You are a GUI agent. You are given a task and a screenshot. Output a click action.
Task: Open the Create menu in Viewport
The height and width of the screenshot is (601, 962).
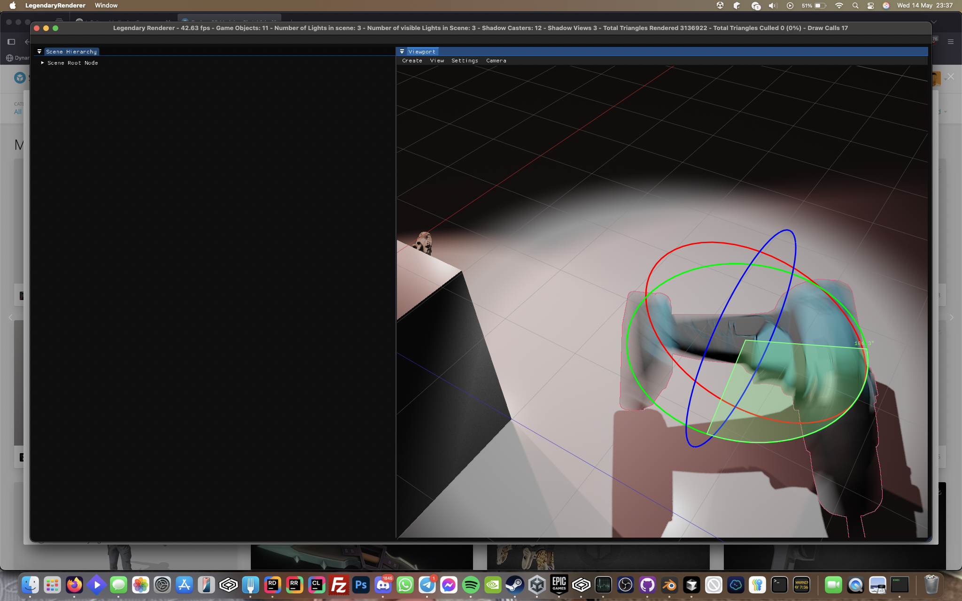point(412,61)
